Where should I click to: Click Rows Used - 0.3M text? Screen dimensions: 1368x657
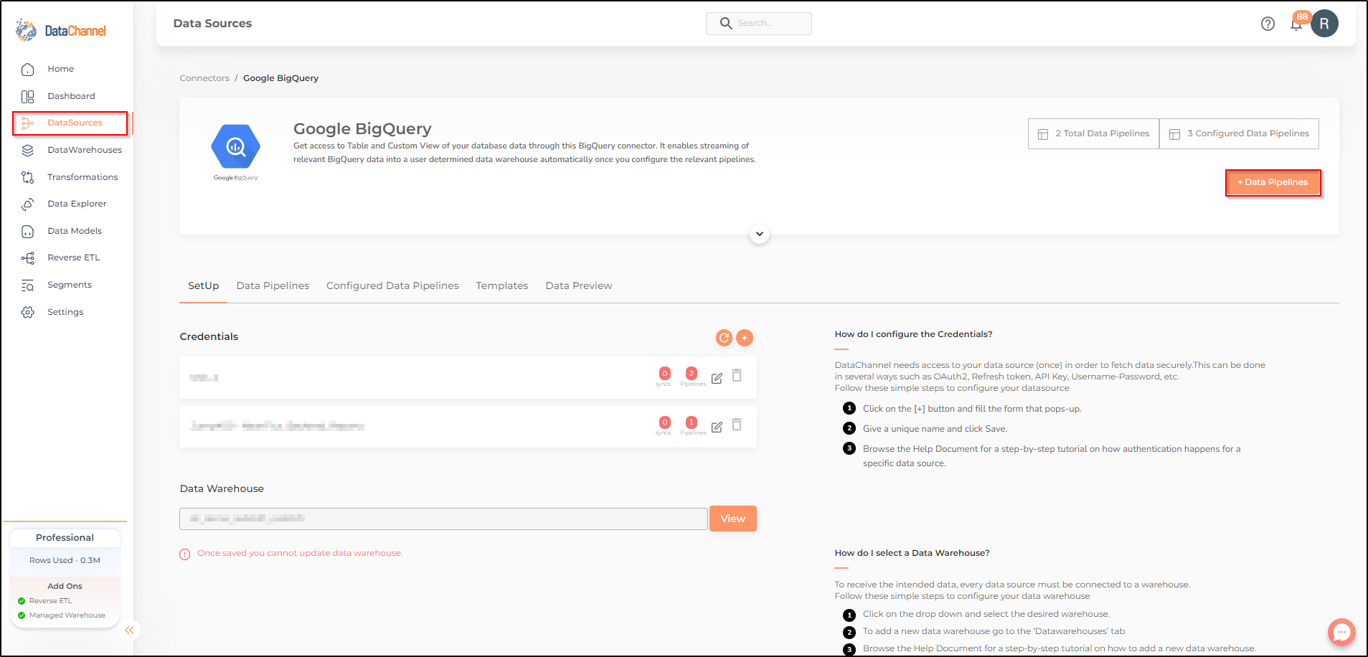[65, 561]
